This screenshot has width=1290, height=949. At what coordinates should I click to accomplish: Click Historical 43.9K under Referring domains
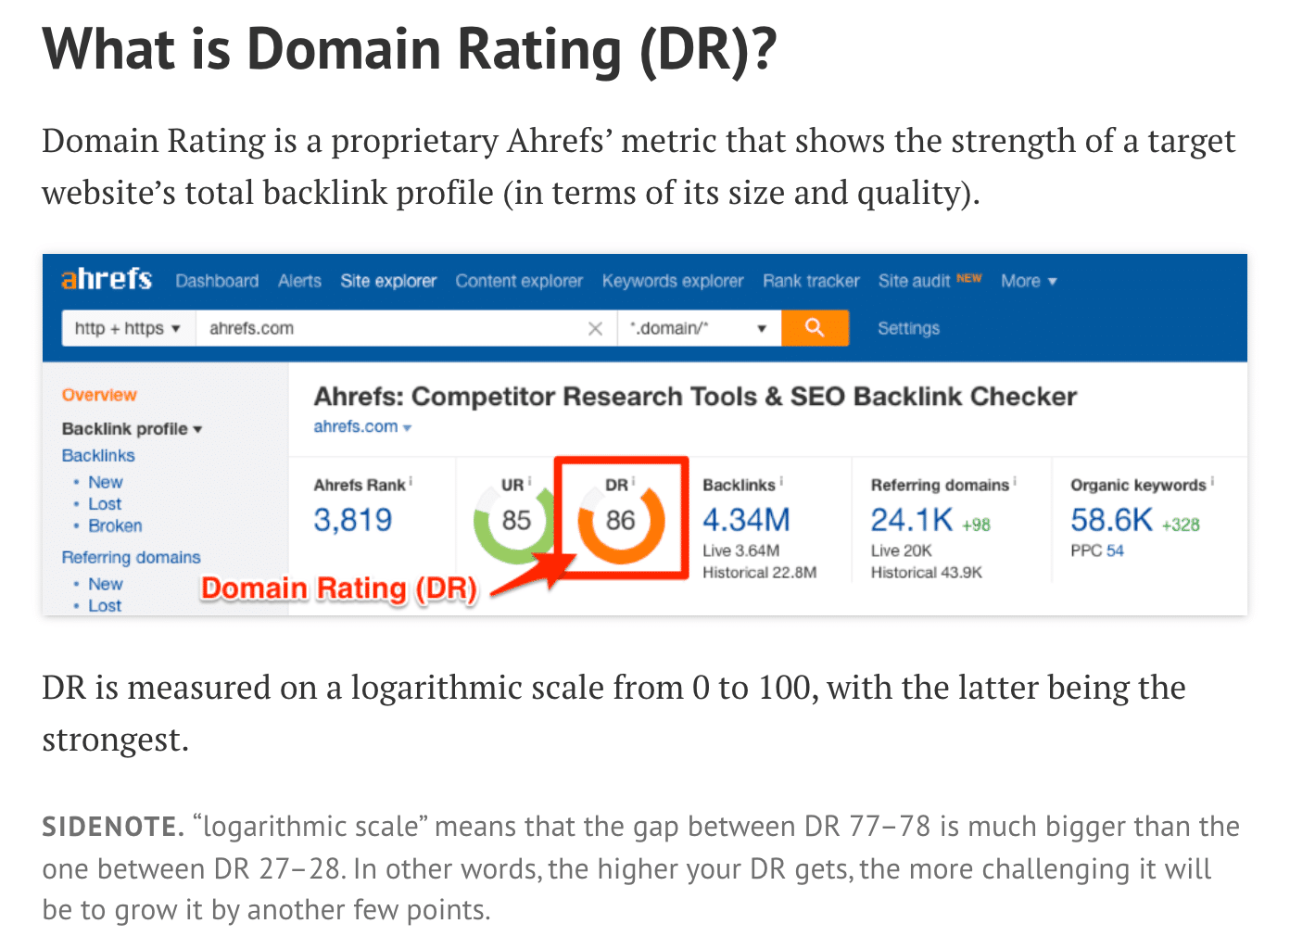[x=926, y=573]
